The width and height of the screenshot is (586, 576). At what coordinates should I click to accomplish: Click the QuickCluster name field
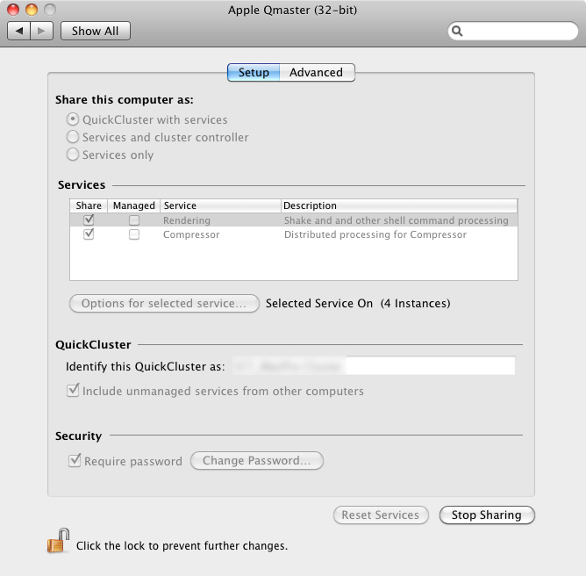374,366
